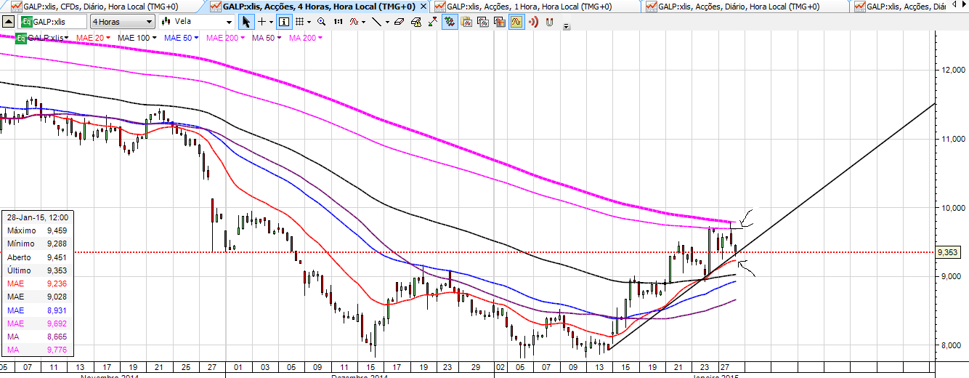This screenshot has width=969, height=378.
Task: Toggle the highlighted trade arrows button
Action: tap(450, 22)
